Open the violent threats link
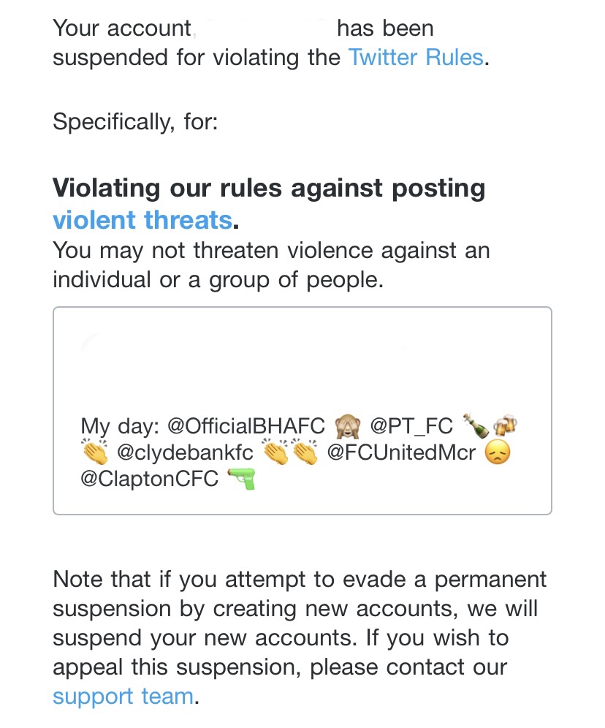 142,219
